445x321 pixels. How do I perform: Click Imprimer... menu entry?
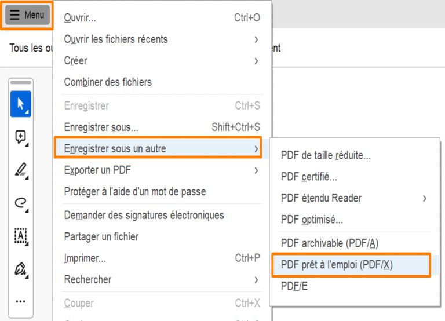coord(85,258)
